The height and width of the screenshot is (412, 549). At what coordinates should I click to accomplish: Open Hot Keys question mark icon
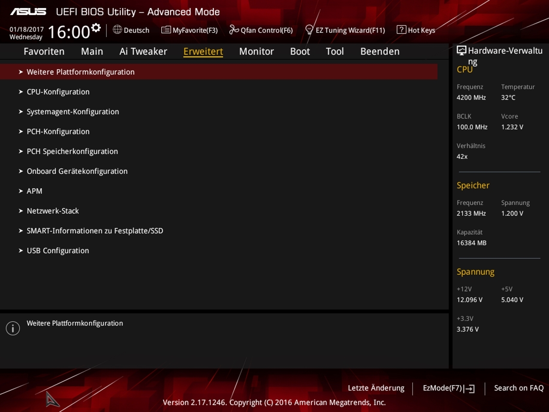401,30
